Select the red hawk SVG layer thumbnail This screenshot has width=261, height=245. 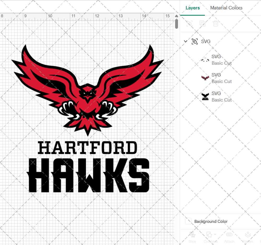tap(205, 78)
